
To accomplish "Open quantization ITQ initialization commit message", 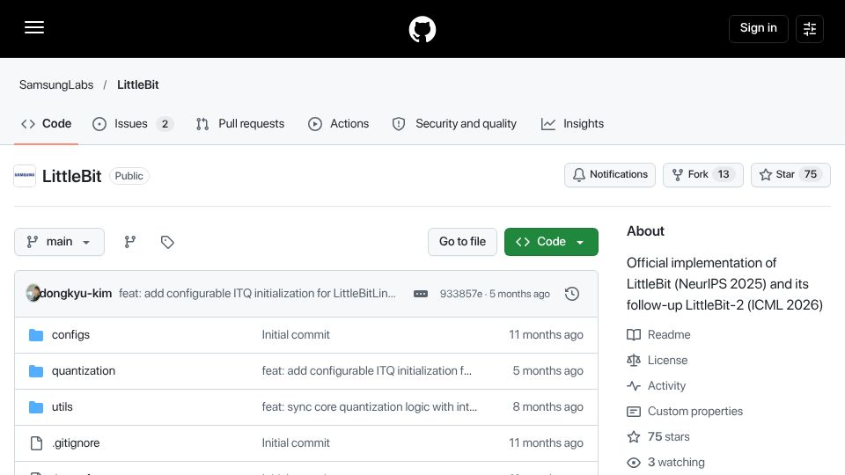I will [366, 371].
